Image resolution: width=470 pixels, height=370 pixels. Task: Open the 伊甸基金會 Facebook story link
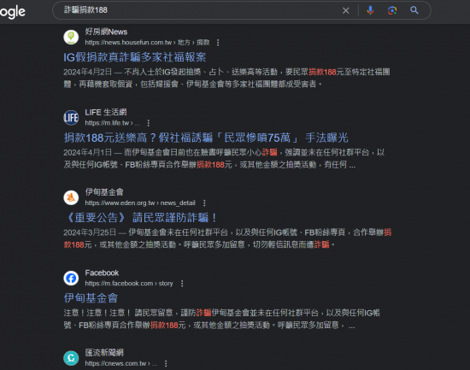pyautogui.click(x=91, y=298)
